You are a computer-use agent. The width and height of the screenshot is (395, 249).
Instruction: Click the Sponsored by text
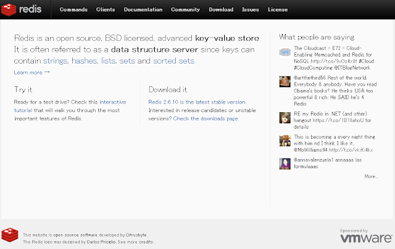[354, 231]
